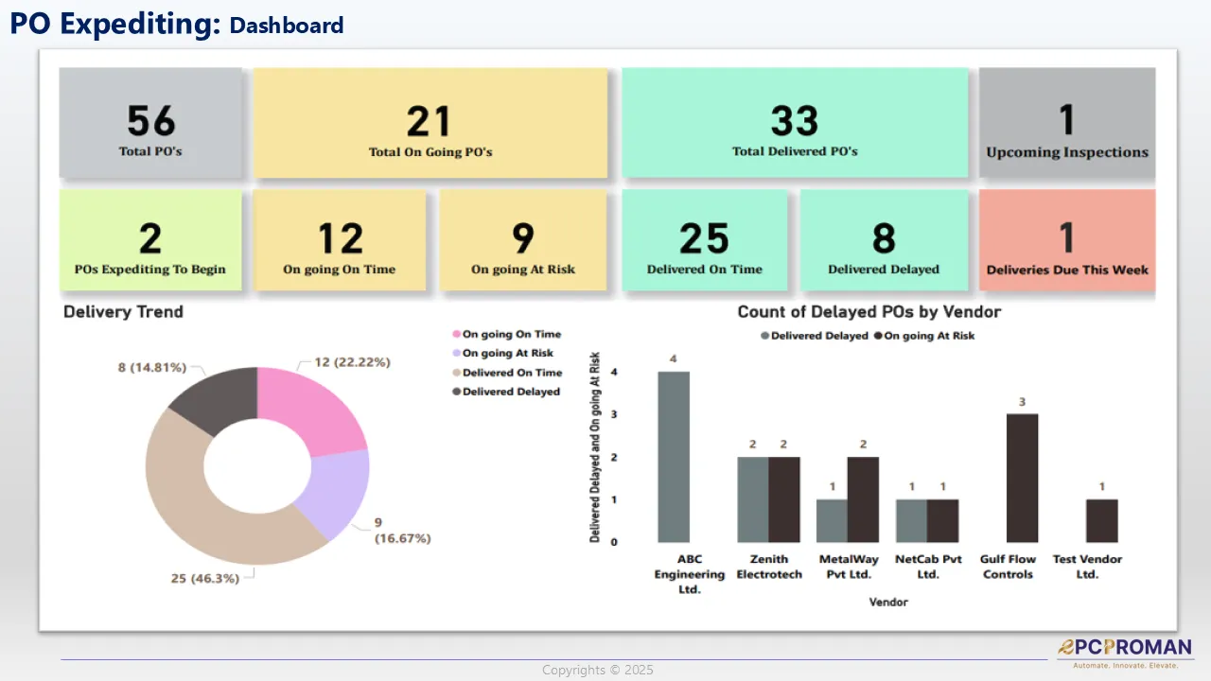The width and height of the screenshot is (1211, 681).
Task: Click the Delivered Delayed legend in bar chart
Action: [815, 336]
